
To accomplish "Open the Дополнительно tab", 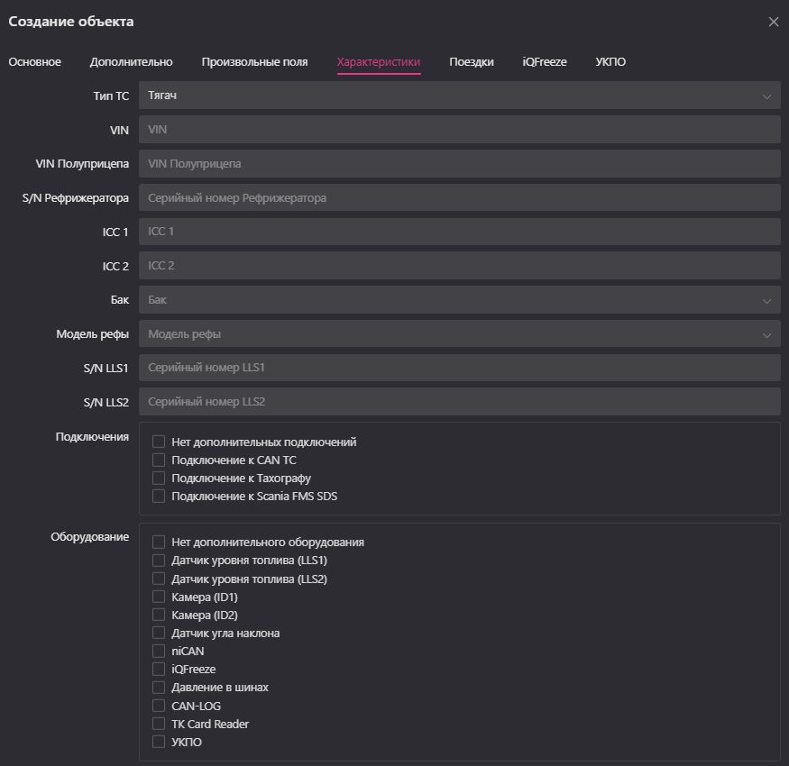I will click(131, 62).
